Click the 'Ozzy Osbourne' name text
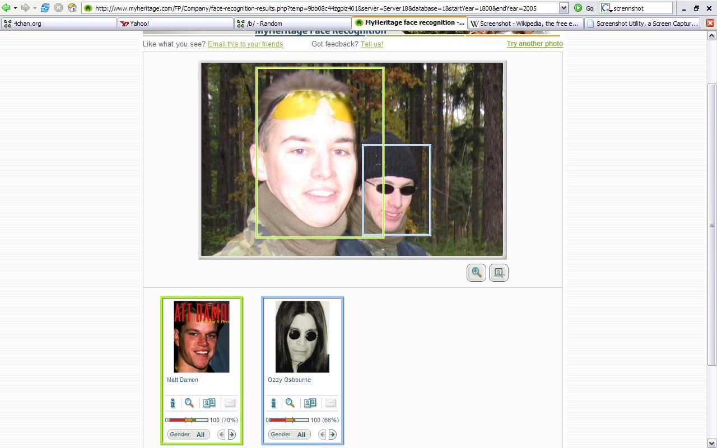This screenshot has height=448, width=717. point(290,380)
